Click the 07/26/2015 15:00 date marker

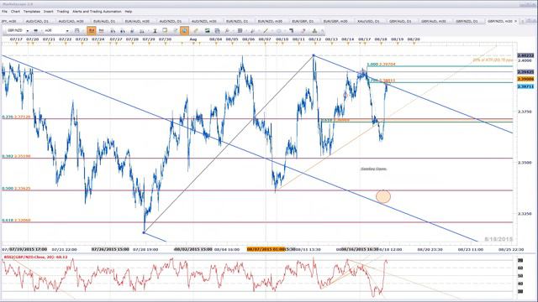110,249
